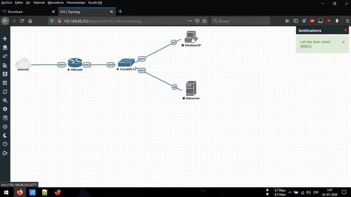
Task: Toggle night mode moon icon
Action: (x=5, y=135)
